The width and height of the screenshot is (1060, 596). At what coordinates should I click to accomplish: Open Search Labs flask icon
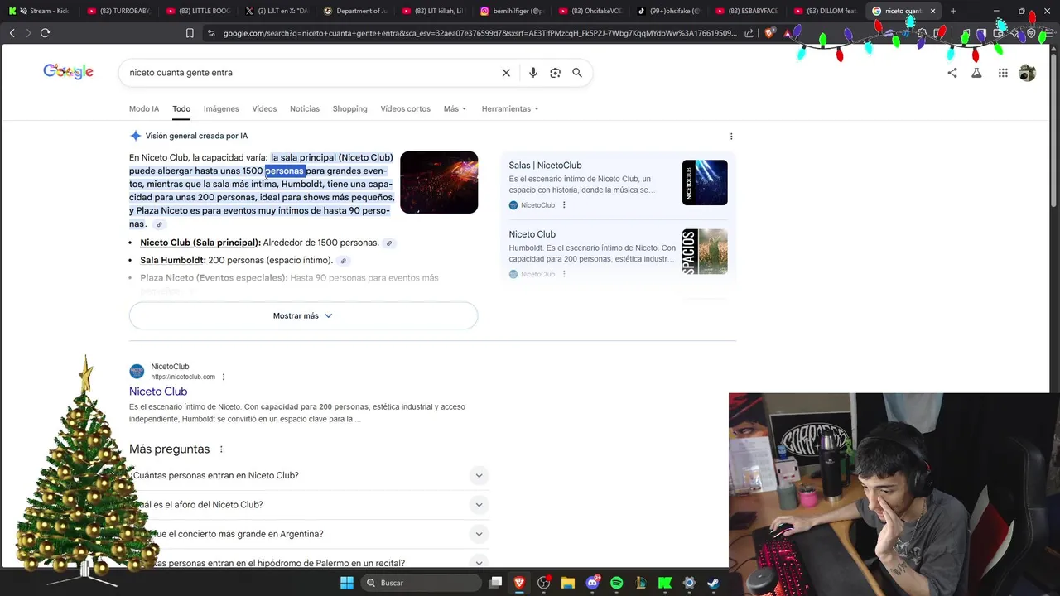tap(976, 73)
